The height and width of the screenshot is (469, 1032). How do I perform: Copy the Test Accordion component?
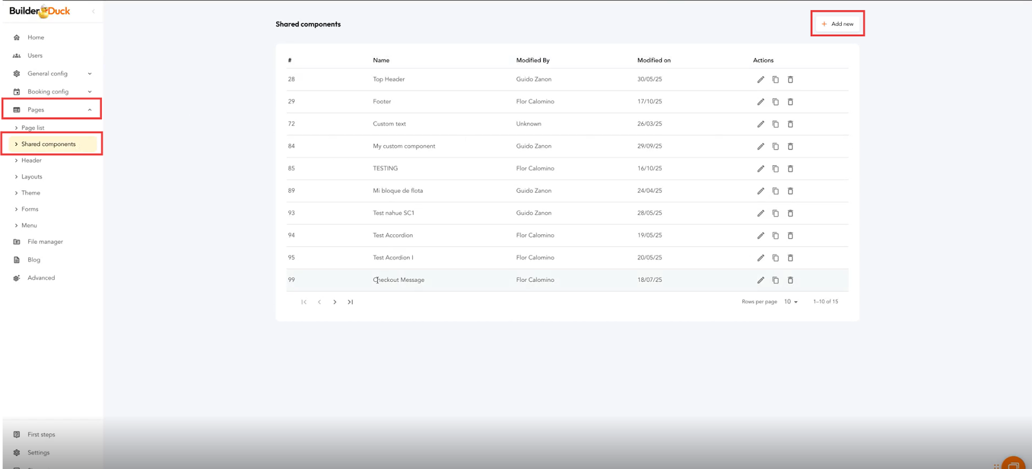coord(775,235)
